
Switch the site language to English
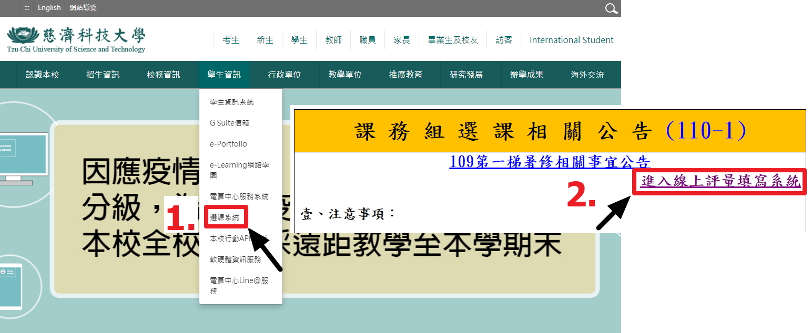tap(49, 8)
